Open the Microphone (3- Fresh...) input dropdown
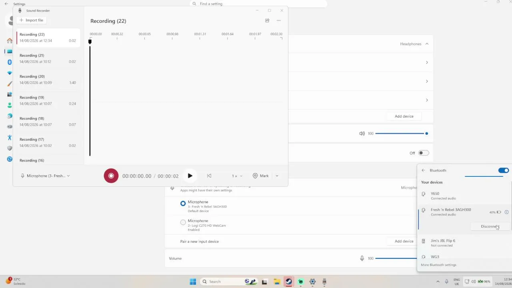 click(46, 176)
